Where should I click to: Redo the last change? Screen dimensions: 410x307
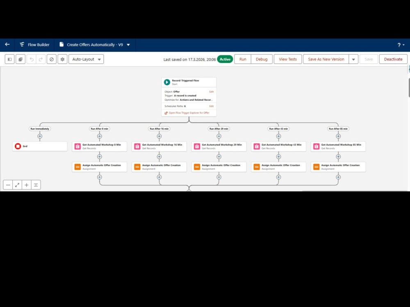[41, 59]
